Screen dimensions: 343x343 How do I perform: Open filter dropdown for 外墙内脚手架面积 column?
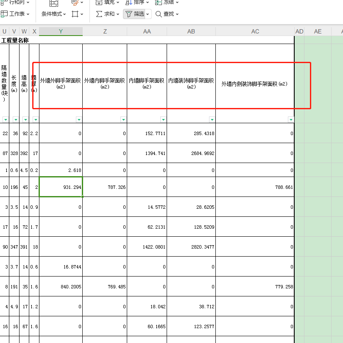coord(123,120)
